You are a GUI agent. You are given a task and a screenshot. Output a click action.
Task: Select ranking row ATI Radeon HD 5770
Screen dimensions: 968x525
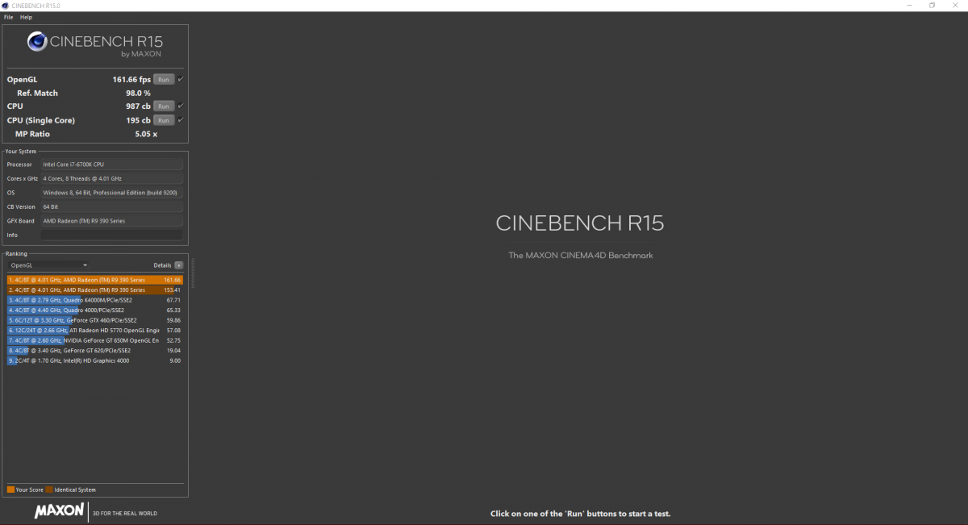[95, 330]
